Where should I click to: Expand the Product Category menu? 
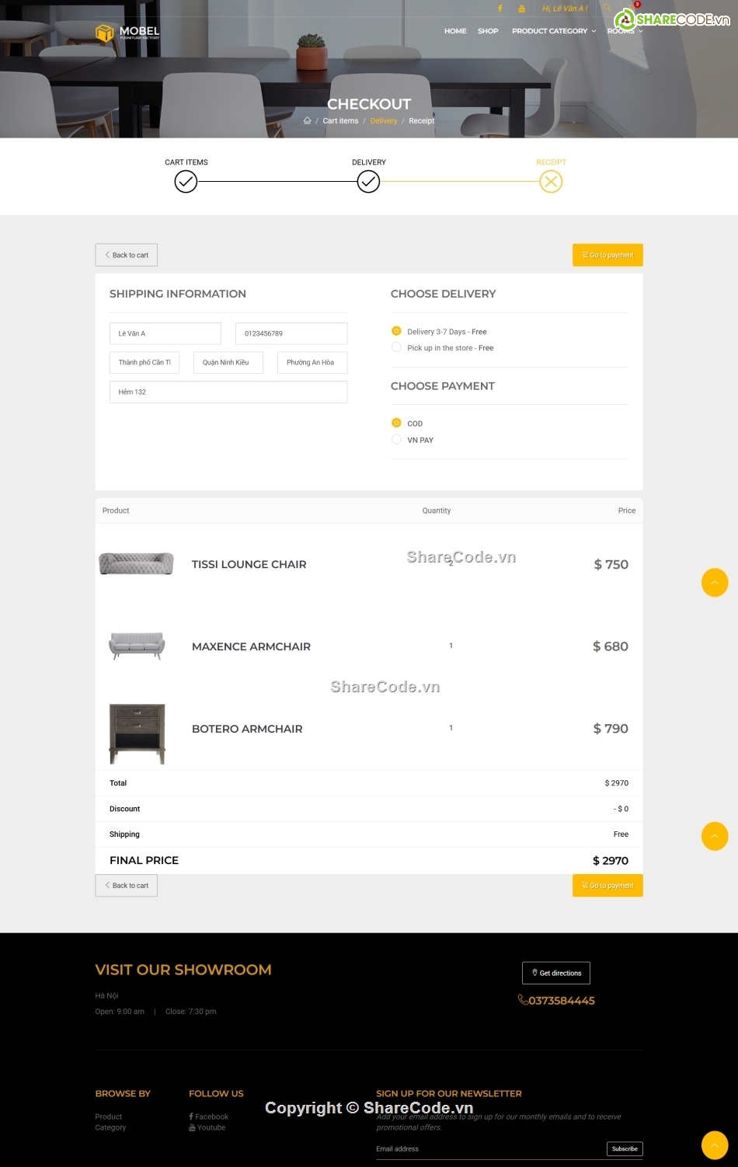click(x=554, y=31)
